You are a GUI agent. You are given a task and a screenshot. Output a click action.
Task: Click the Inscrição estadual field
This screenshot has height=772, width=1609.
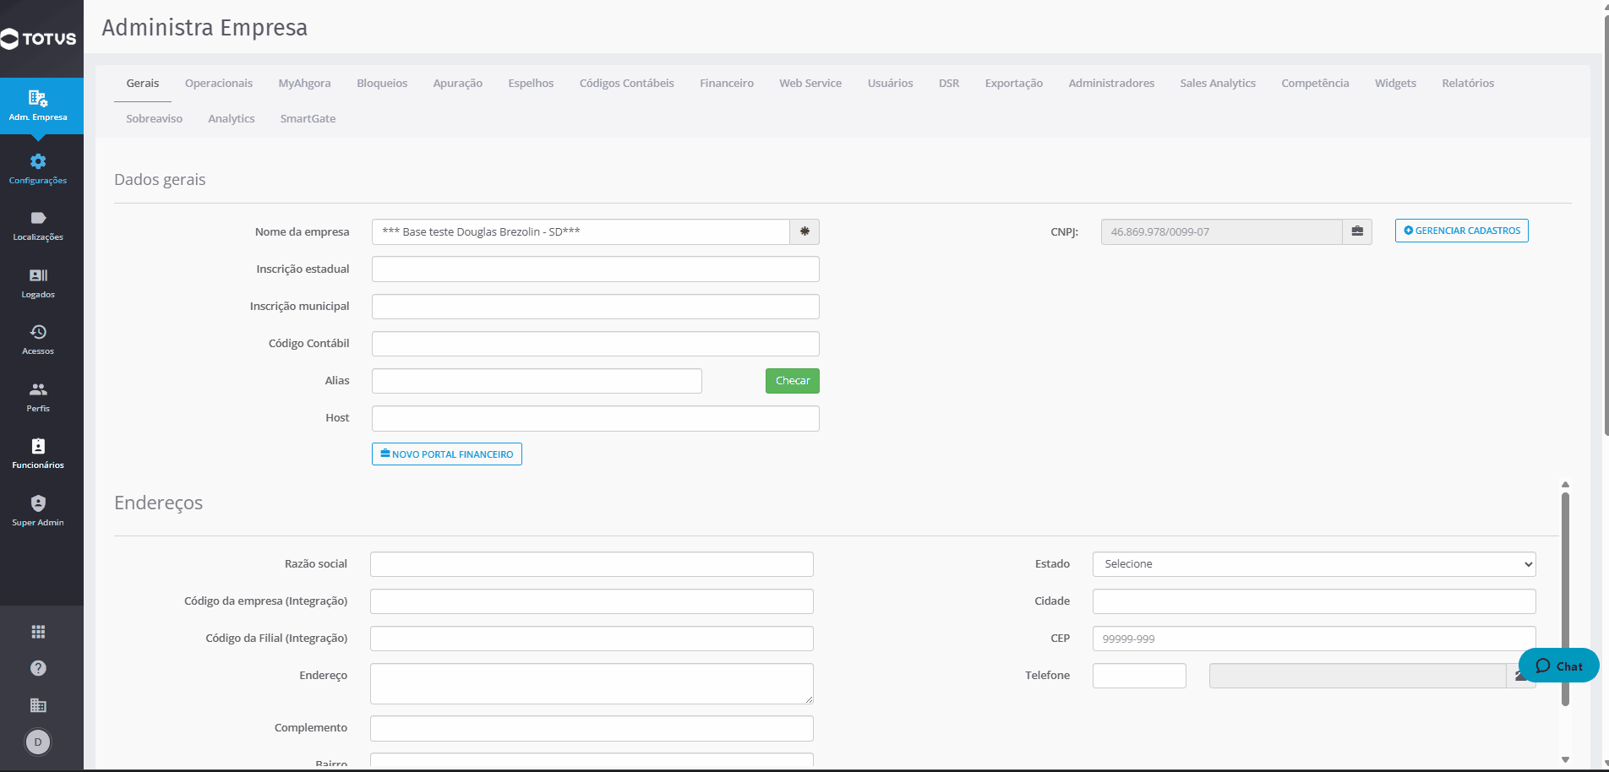(x=596, y=269)
